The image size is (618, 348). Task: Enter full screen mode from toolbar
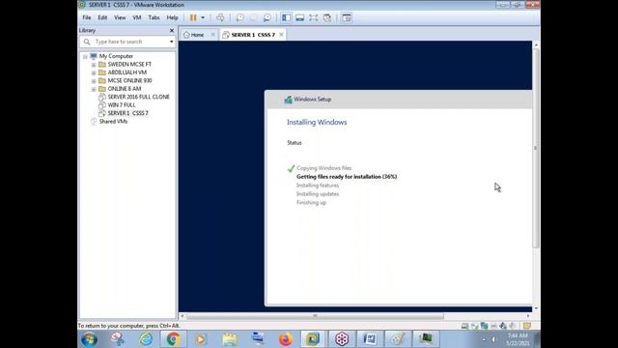point(313,17)
